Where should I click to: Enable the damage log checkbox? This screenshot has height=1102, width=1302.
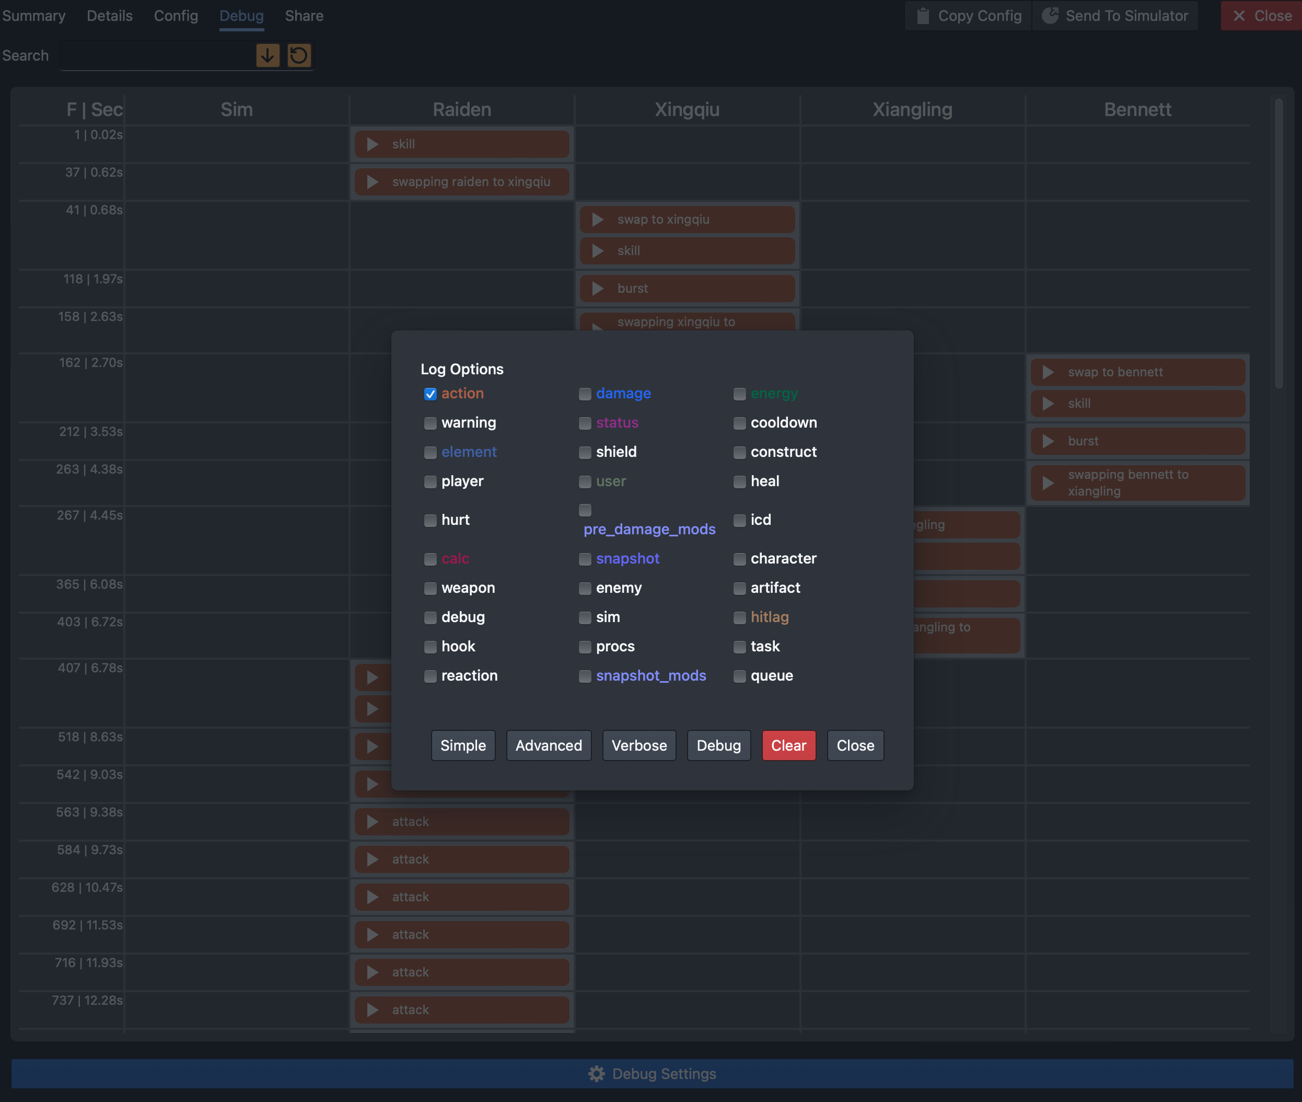click(585, 394)
